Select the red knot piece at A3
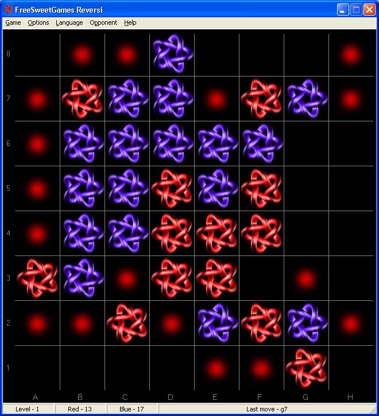379x416 pixels. click(x=37, y=278)
